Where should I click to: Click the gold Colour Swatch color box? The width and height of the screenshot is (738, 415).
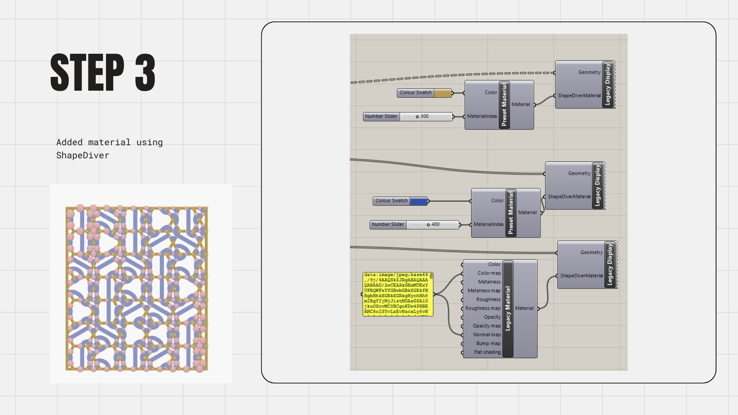point(442,93)
